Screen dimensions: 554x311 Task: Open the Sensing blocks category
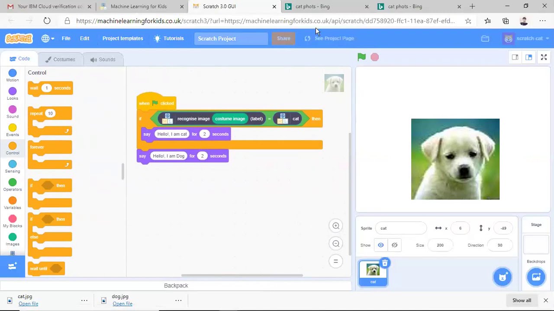[x=13, y=167]
